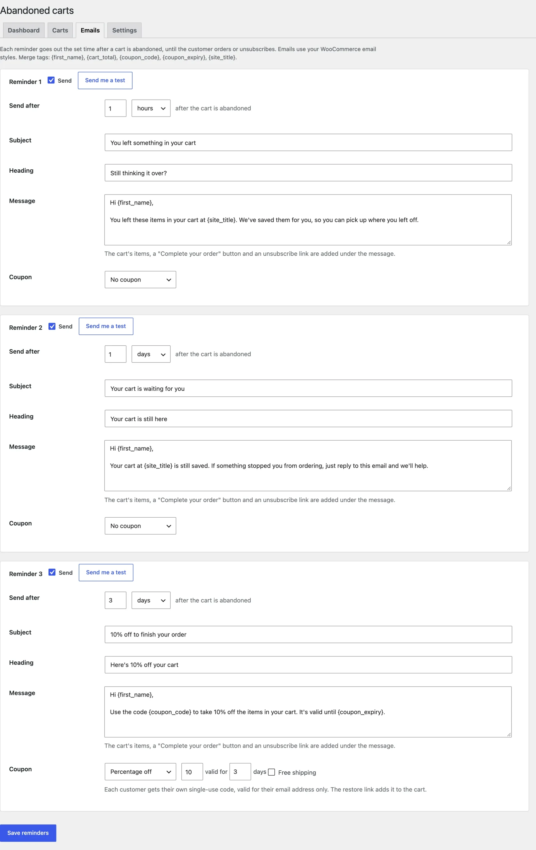Edit heading 'Still thinking it over?'
This screenshot has height=850, width=536.
[x=308, y=173]
